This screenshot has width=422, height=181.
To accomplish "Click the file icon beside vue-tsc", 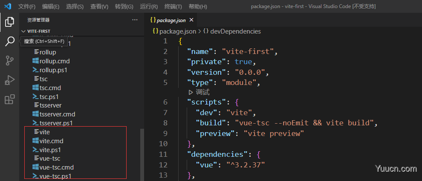I will coord(37,158).
